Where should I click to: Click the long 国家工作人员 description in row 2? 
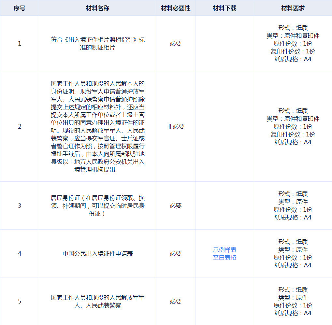pos(97,127)
